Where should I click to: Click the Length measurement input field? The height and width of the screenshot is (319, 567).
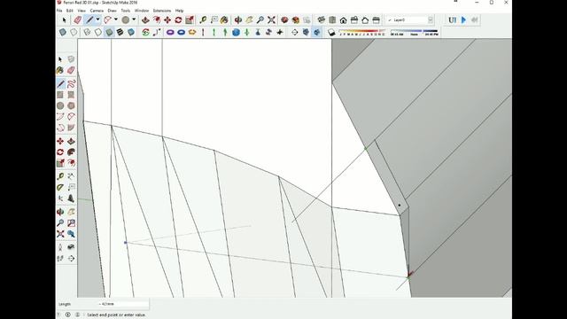coord(123,304)
